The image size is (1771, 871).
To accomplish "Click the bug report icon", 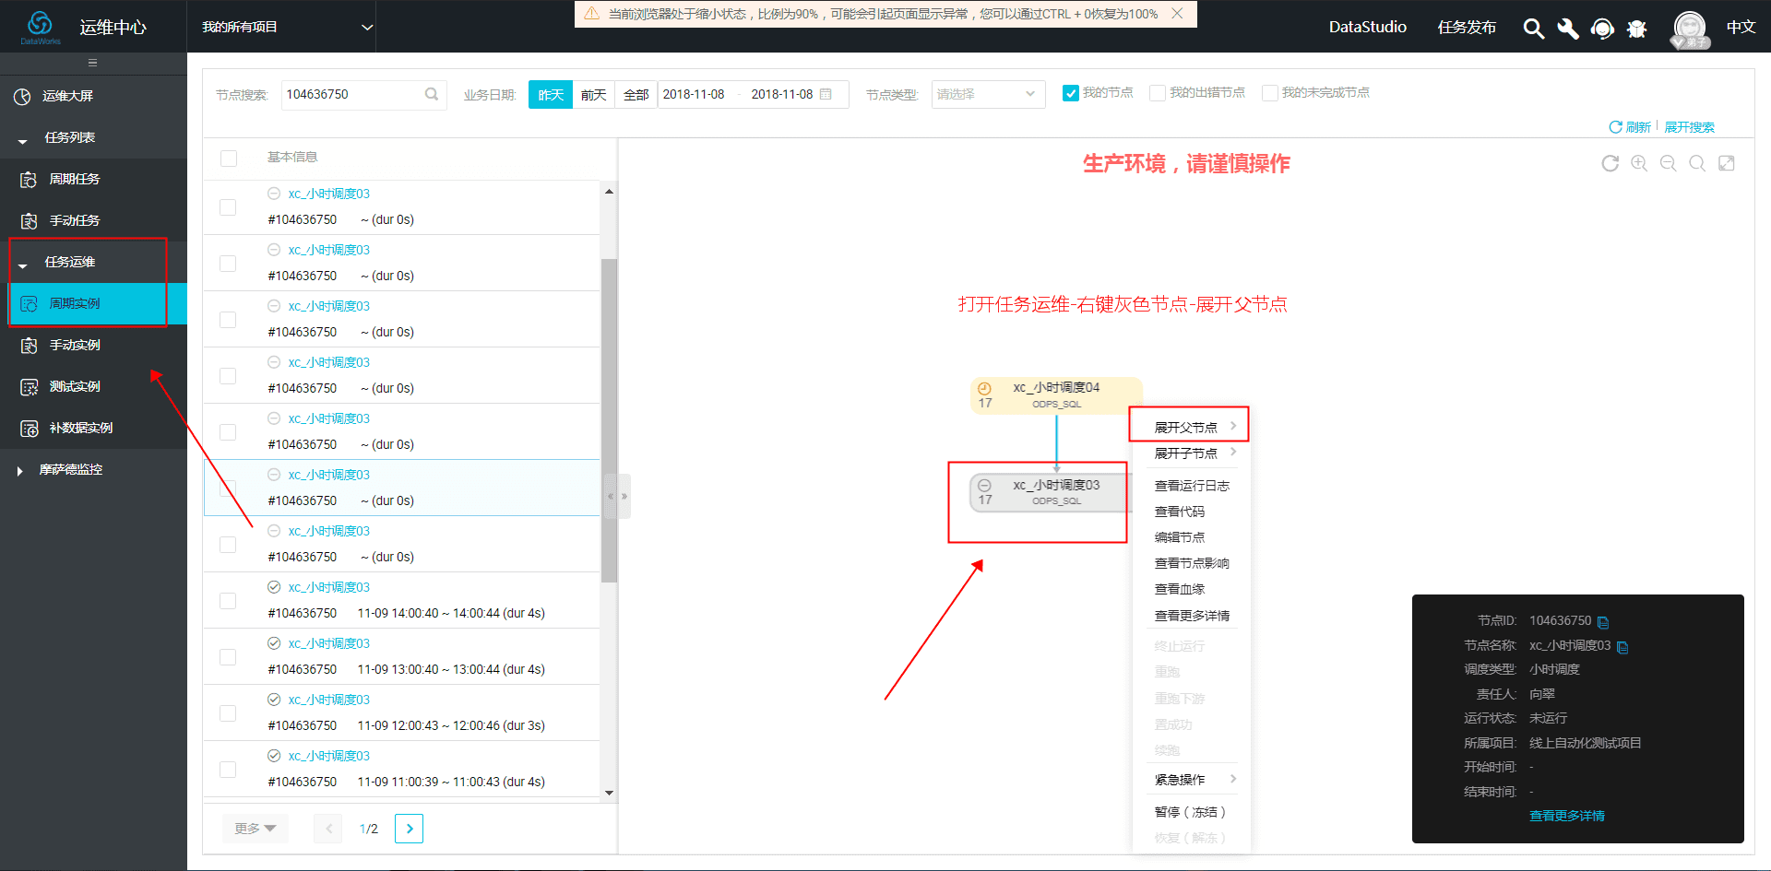I will pos(1637,29).
